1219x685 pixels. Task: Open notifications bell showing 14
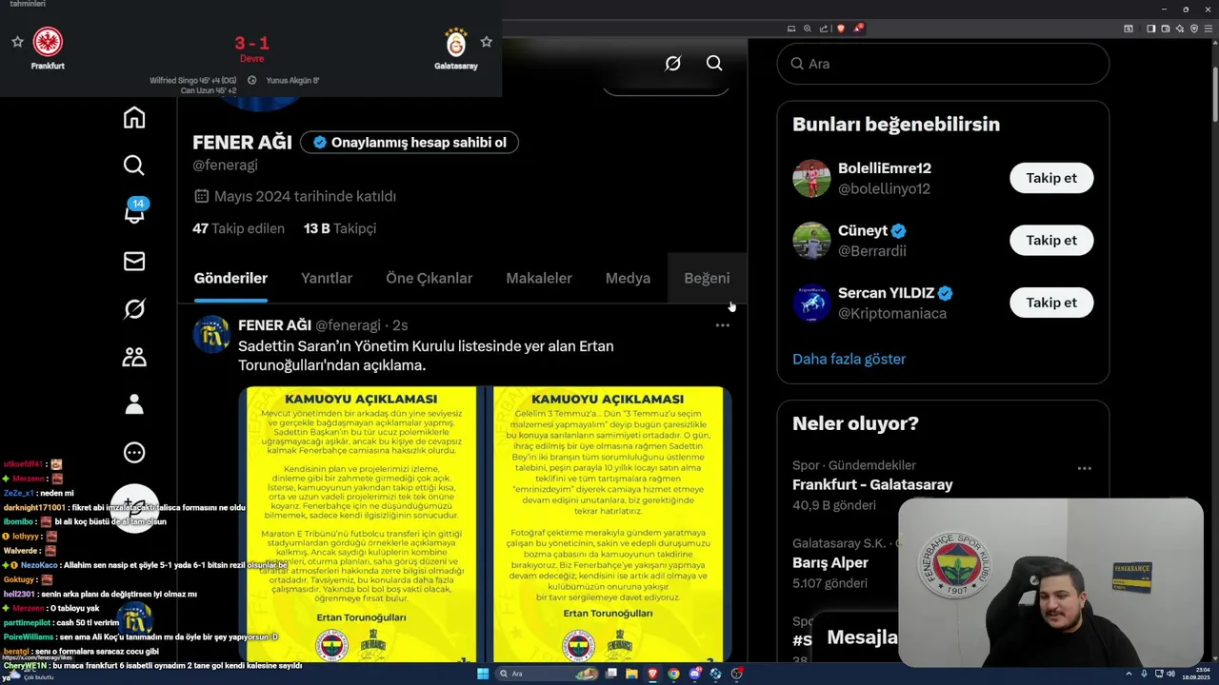pos(134,212)
